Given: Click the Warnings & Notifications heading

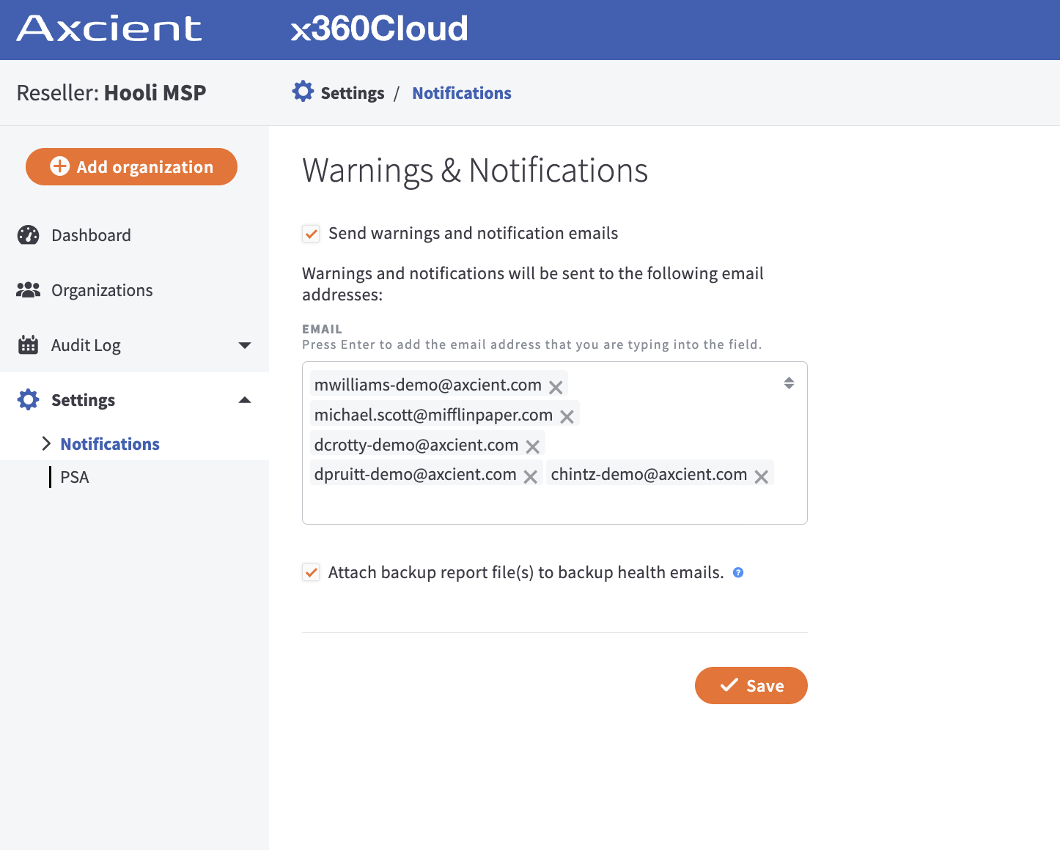Looking at the screenshot, I should (475, 170).
